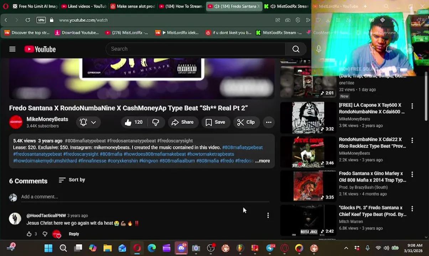Show hidden system tray icons chevron

pyautogui.click(x=346, y=248)
